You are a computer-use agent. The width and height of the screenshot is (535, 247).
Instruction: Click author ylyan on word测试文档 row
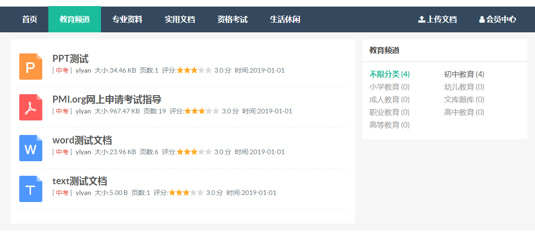point(83,152)
